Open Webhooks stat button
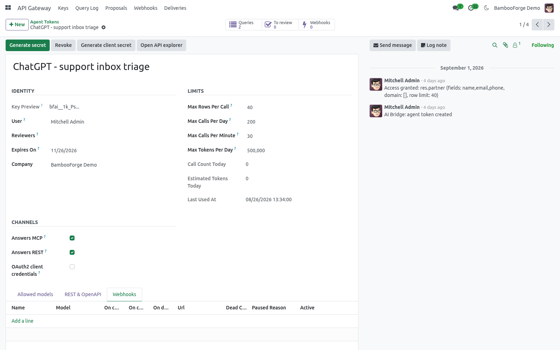 316,24
